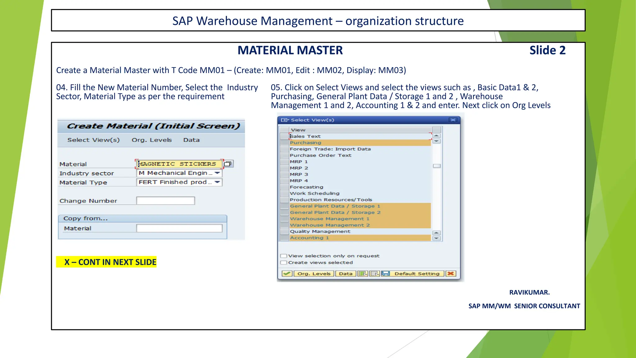Click the View column header
This screenshot has height=358, width=636.
pos(360,130)
